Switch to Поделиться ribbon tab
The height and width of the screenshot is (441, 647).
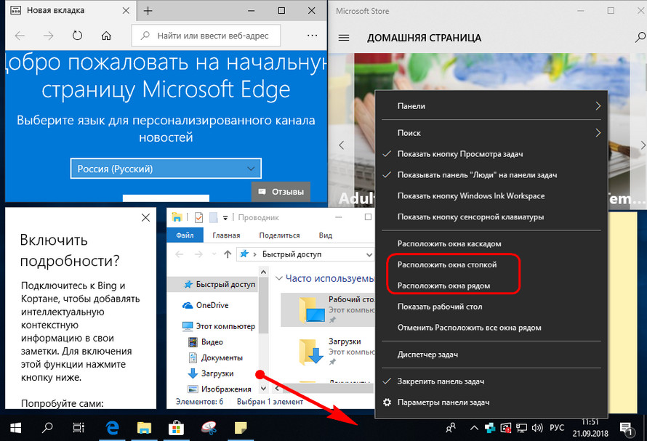click(279, 235)
